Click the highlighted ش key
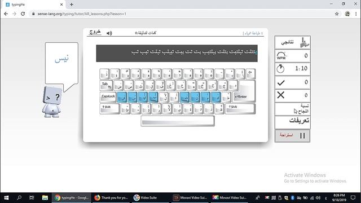Screen dimensions: 361x203 point(122,97)
